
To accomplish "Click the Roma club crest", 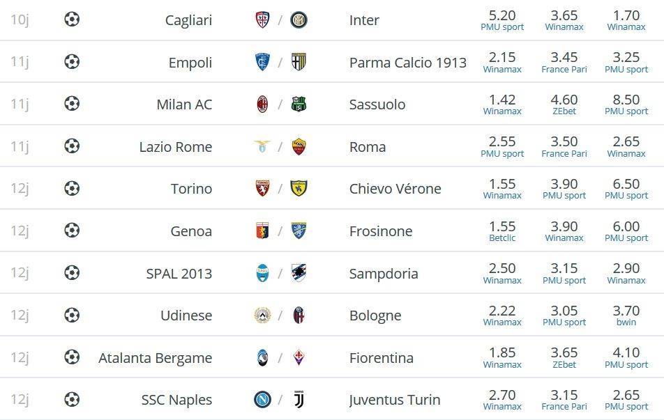I will click(299, 146).
